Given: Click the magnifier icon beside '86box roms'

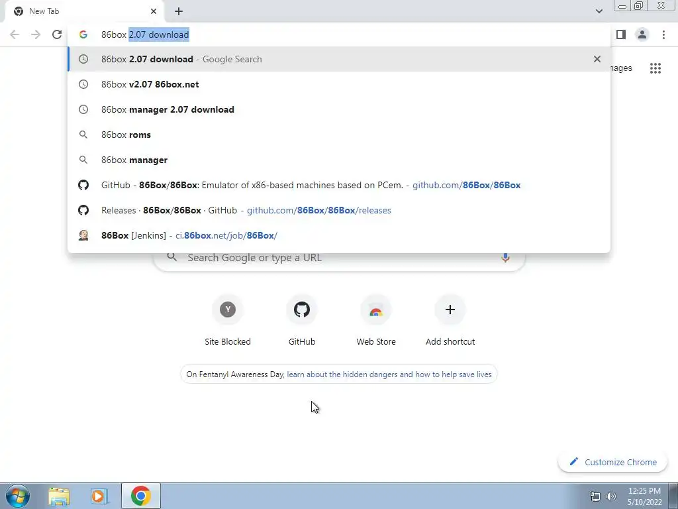Looking at the screenshot, I should click(83, 135).
